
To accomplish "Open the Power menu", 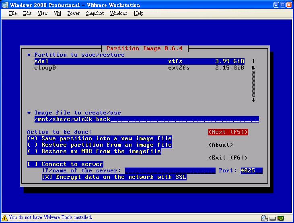I will [74, 13].
